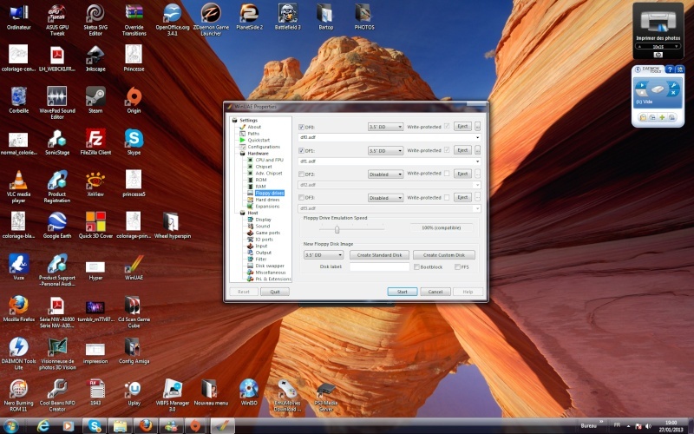Image resolution: width=694 pixels, height=434 pixels.
Task: Open the Steam desktop shortcut
Action: pyautogui.click(x=95, y=100)
